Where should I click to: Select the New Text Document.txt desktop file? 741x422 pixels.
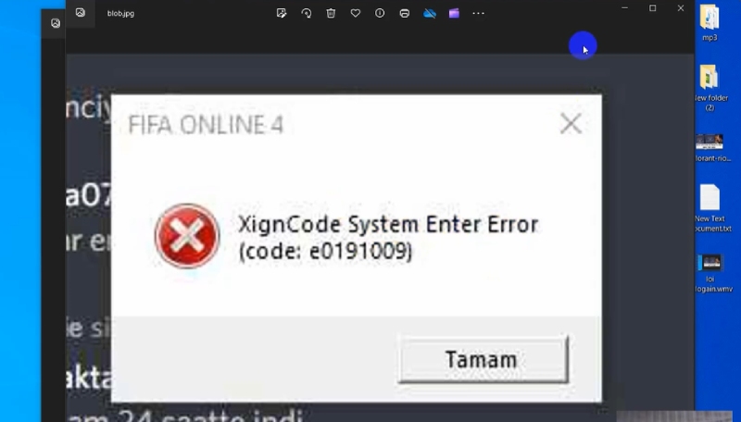point(712,208)
